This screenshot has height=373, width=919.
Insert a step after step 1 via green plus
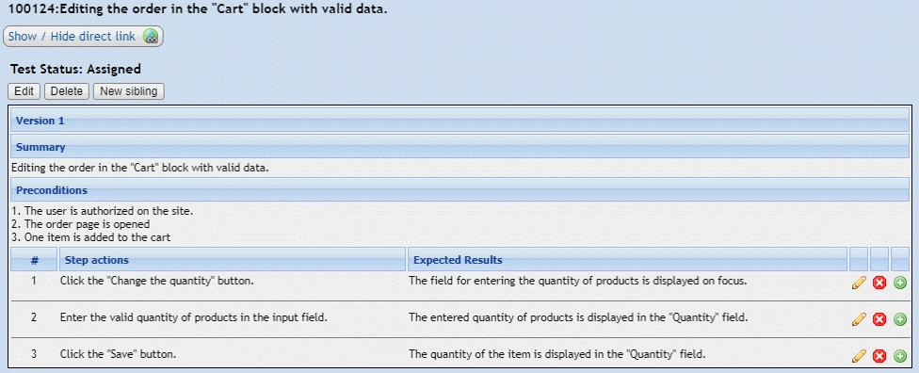pos(899,283)
